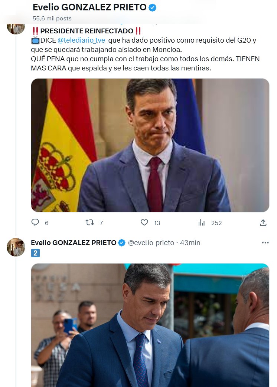Click header name Evelio GONZALEZ PRIETO
This screenshot has height=387, width=277.
pos(89,7)
